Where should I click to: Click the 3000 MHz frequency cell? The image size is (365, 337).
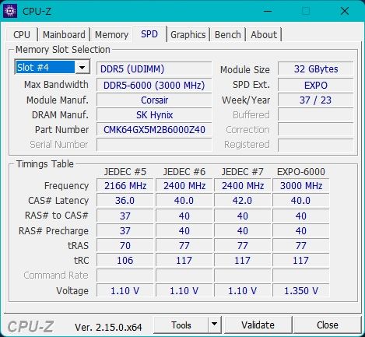(x=301, y=186)
